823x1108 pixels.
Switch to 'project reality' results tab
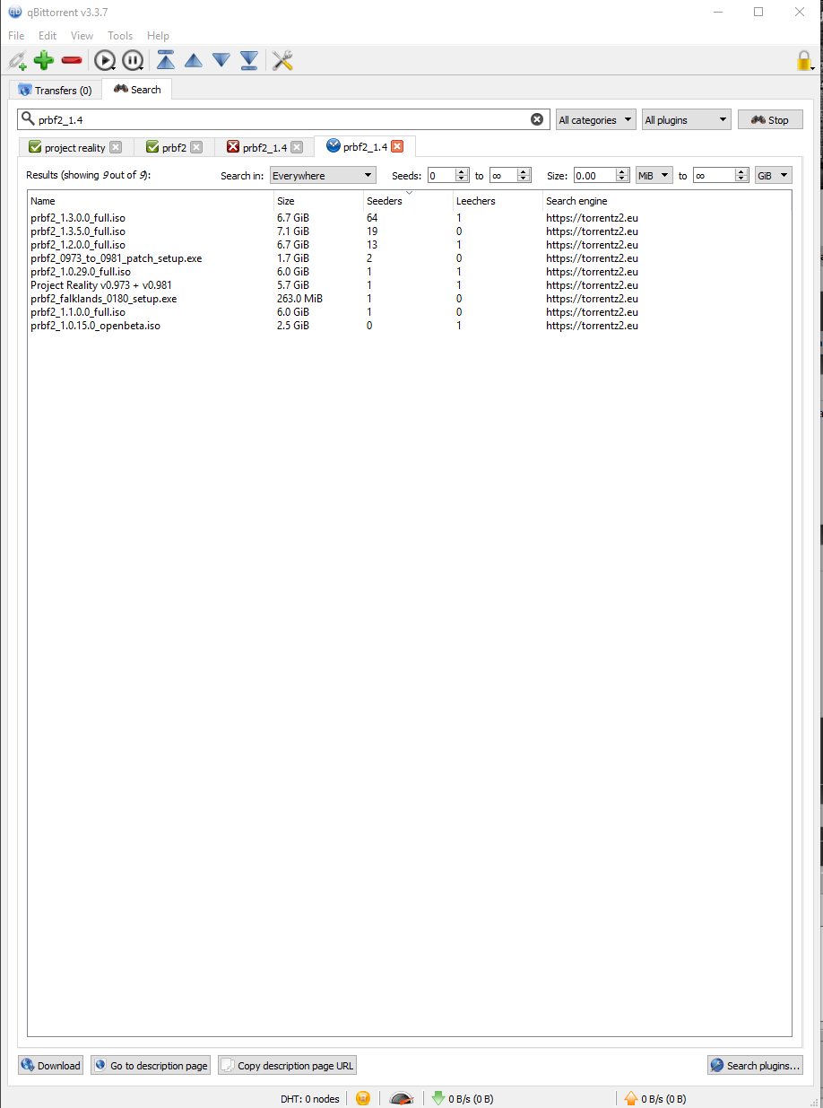coord(75,147)
